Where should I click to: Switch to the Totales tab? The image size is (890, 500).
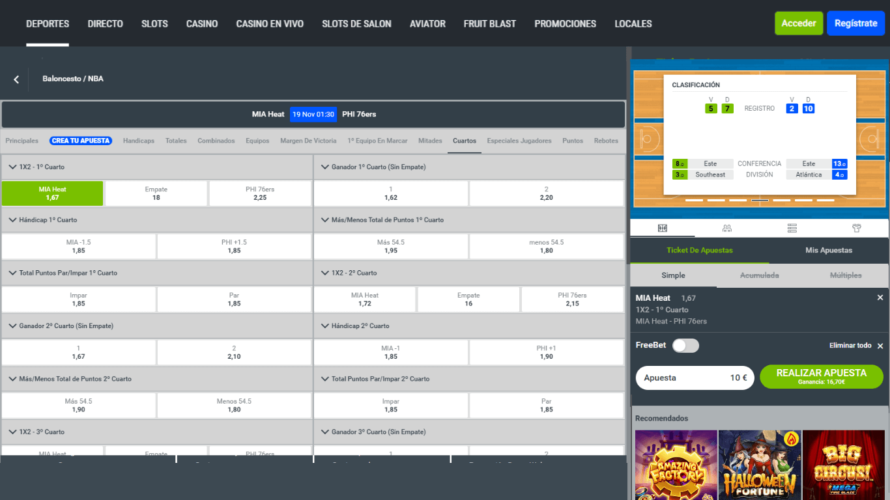[176, 141]
